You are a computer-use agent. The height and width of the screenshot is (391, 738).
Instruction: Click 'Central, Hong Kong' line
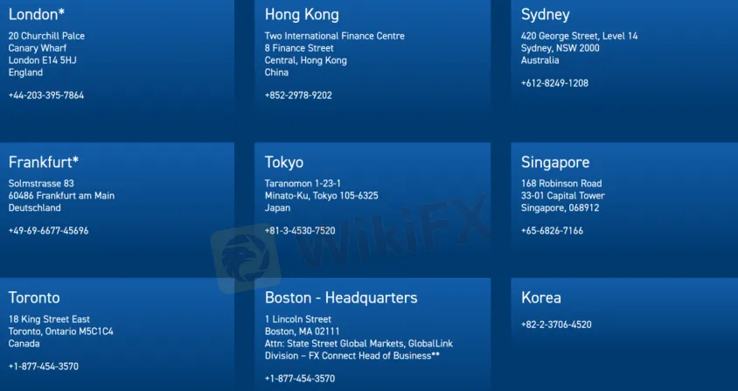(305, 60)
